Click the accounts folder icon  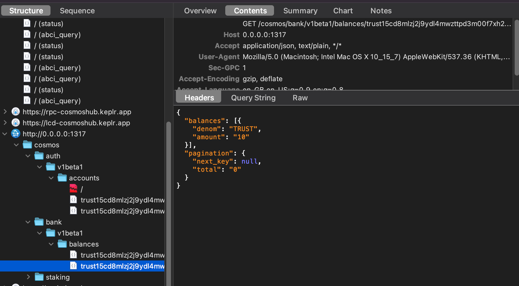click(x=62, y=178)
